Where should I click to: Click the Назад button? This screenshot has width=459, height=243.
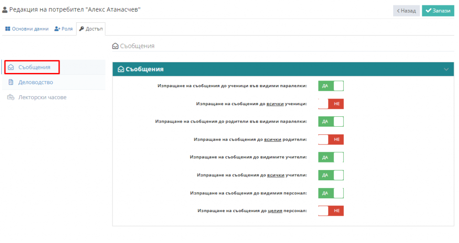(x=406, y=11)
